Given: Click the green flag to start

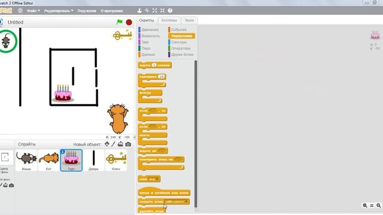Looking at the screenshot, I should [120, 22].
